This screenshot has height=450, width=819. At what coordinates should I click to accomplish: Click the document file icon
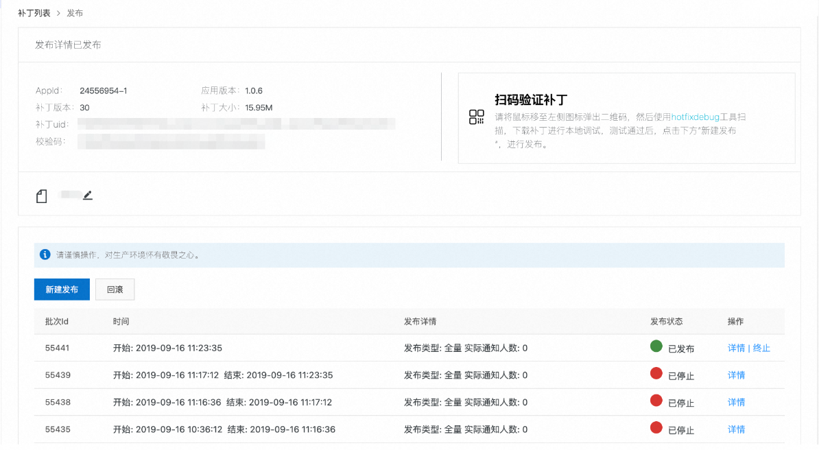click(x=42, y=196)
